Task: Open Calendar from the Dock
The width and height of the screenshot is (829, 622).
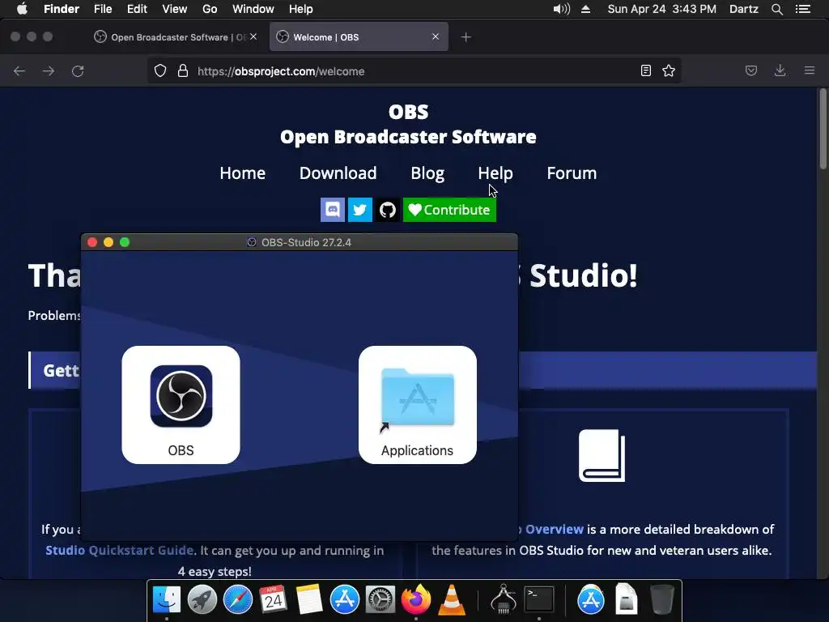Action: (274, 600)
